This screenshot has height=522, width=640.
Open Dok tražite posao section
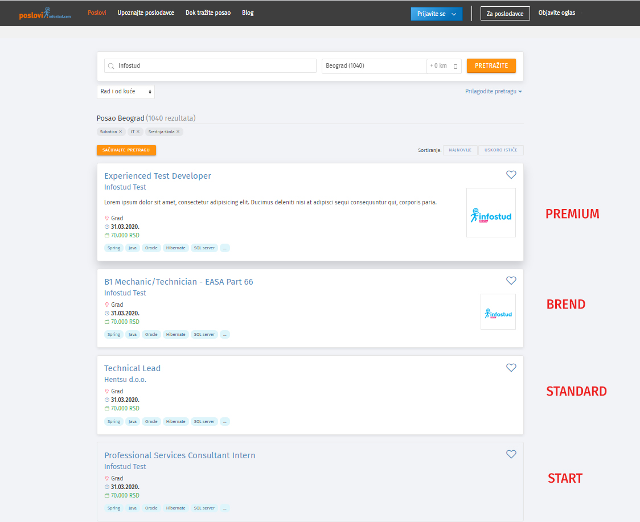(x=208, y=13)
